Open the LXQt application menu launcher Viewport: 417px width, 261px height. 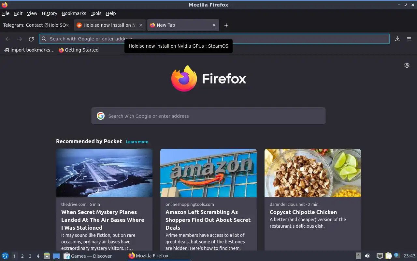point(5,256)
